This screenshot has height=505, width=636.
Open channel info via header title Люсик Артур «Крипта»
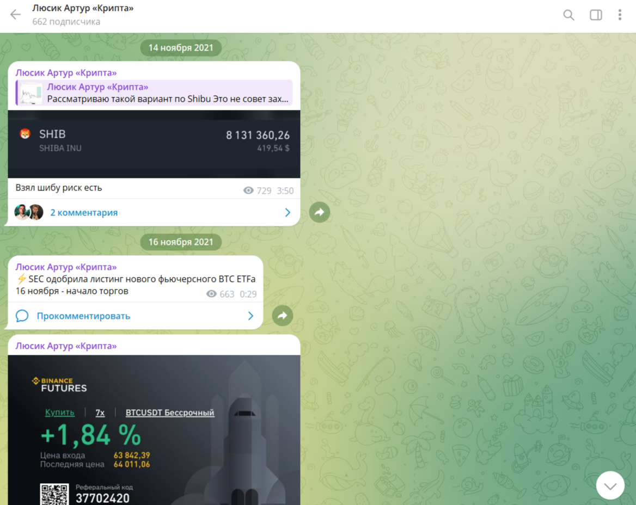coord(83,8)
